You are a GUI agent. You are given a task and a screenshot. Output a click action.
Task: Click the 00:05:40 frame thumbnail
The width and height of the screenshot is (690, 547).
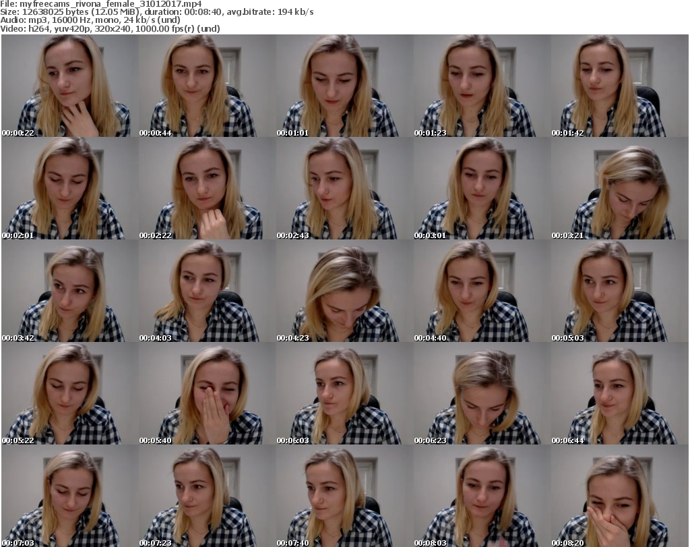(x=207, y=394)
